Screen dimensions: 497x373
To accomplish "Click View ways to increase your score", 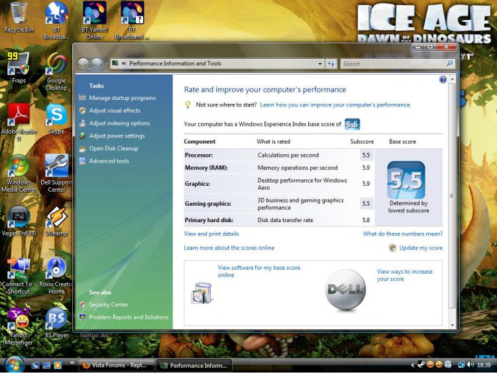I will click(404, 275).
